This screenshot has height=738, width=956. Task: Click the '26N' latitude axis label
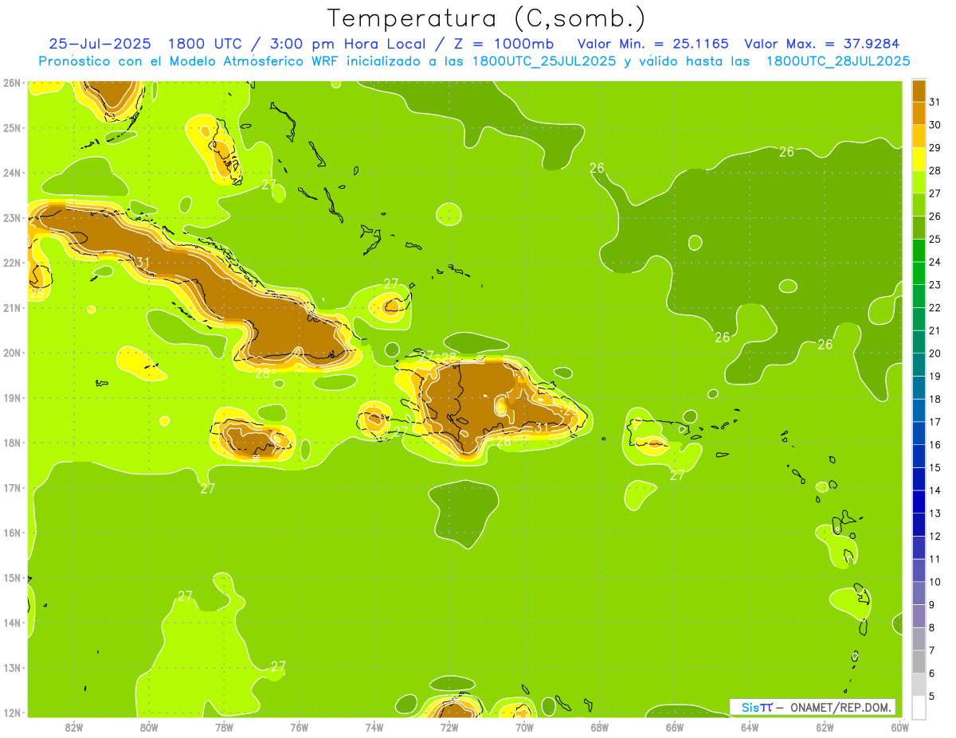coord(11,83)
